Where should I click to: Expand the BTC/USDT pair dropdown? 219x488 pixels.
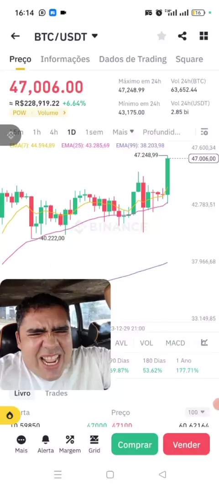(x=95, y=36)
